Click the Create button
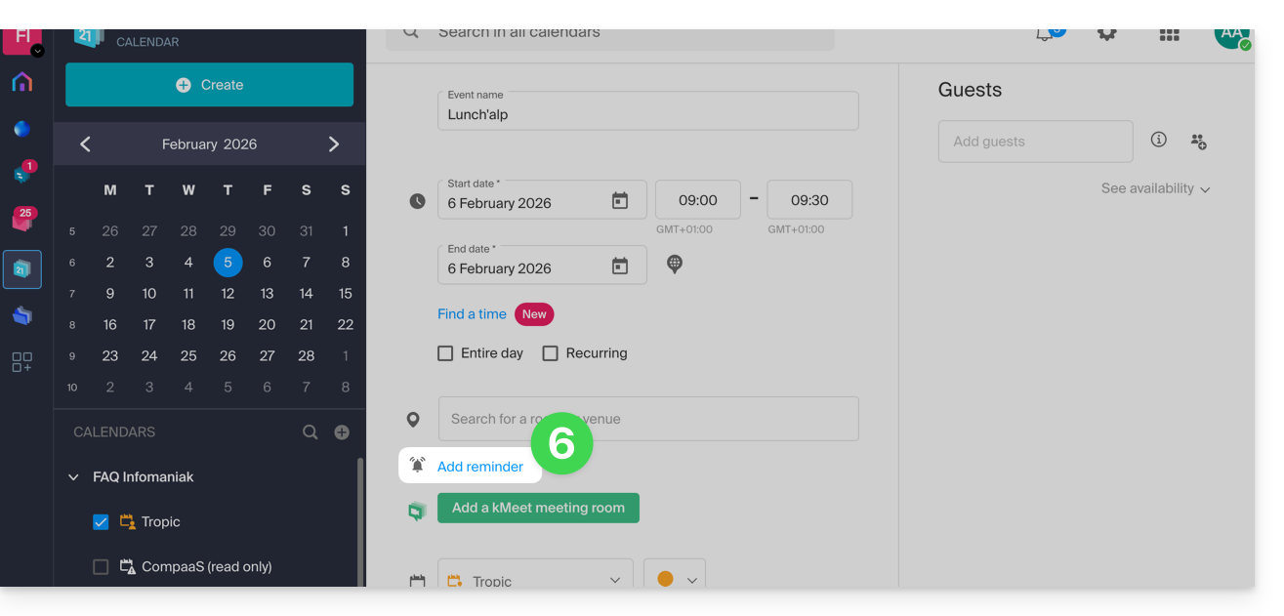The image size is (1284, 616). (209, 85)
